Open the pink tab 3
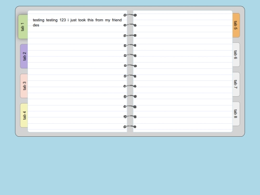 24,86
